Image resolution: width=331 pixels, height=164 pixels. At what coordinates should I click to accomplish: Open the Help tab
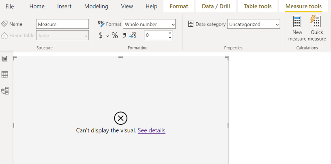pyautogui.click(x=151, y=6)
